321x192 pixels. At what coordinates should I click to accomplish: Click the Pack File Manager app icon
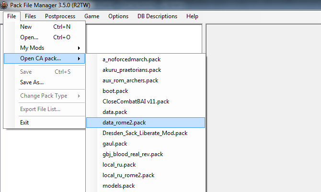coord(4,3)
